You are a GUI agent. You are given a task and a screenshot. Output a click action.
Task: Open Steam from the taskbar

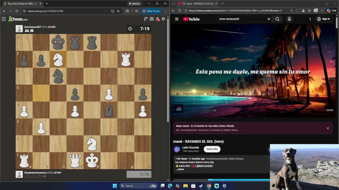pyautogui.click(x=201, y=186)
